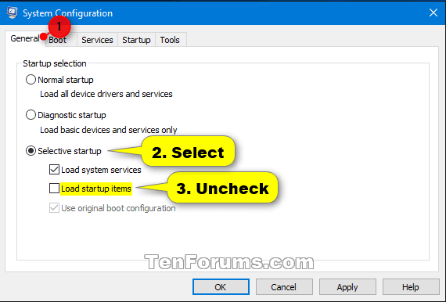Uncheck Load system services

click(54, 170)
